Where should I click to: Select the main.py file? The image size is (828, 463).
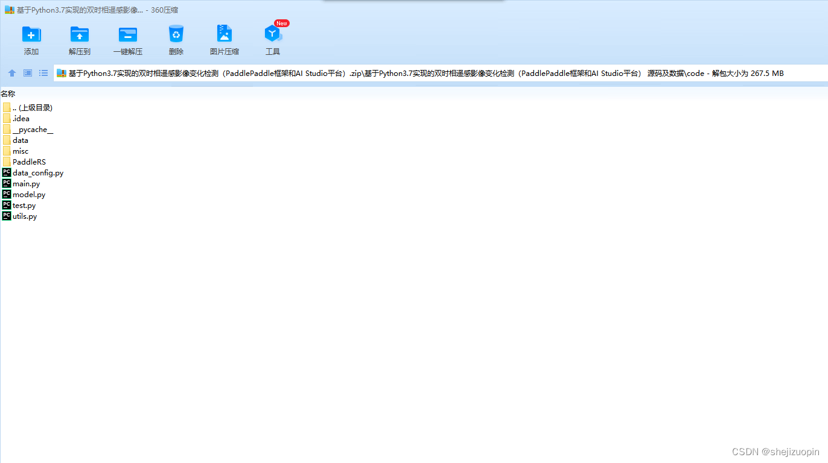(x=22, y=183)
